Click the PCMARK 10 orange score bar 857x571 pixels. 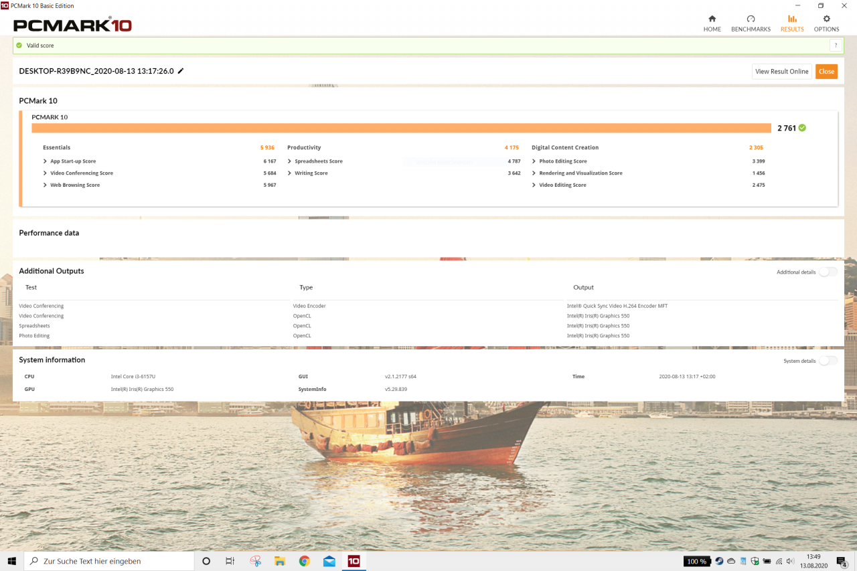[x=401, y=128]
